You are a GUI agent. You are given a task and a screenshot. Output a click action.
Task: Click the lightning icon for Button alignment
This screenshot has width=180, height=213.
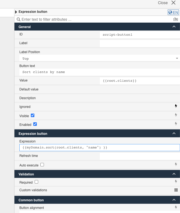pyautogui.click(x=176, y=208)
